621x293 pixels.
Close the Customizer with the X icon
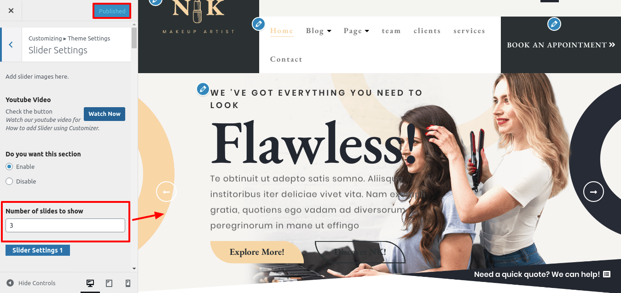(x=11, y=11)
